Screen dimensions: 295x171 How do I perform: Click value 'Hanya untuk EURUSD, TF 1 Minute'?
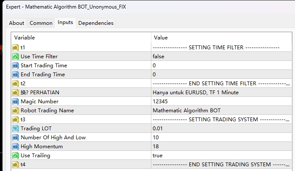pyautogui.click(x=196, y=93)
